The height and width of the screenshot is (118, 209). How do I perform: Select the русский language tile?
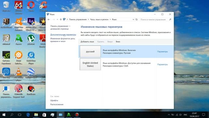[x=90, y=51]
